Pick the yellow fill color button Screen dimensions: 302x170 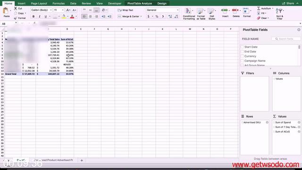(x=64, y=17)
